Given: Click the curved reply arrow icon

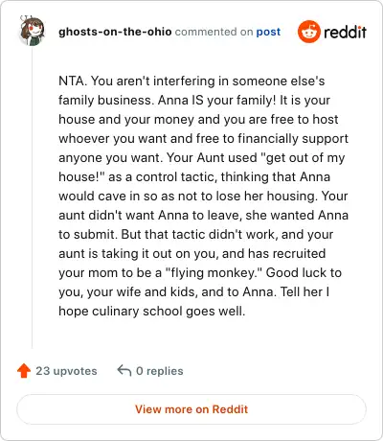Looking at the screenshot, I should tap(124, 371).
